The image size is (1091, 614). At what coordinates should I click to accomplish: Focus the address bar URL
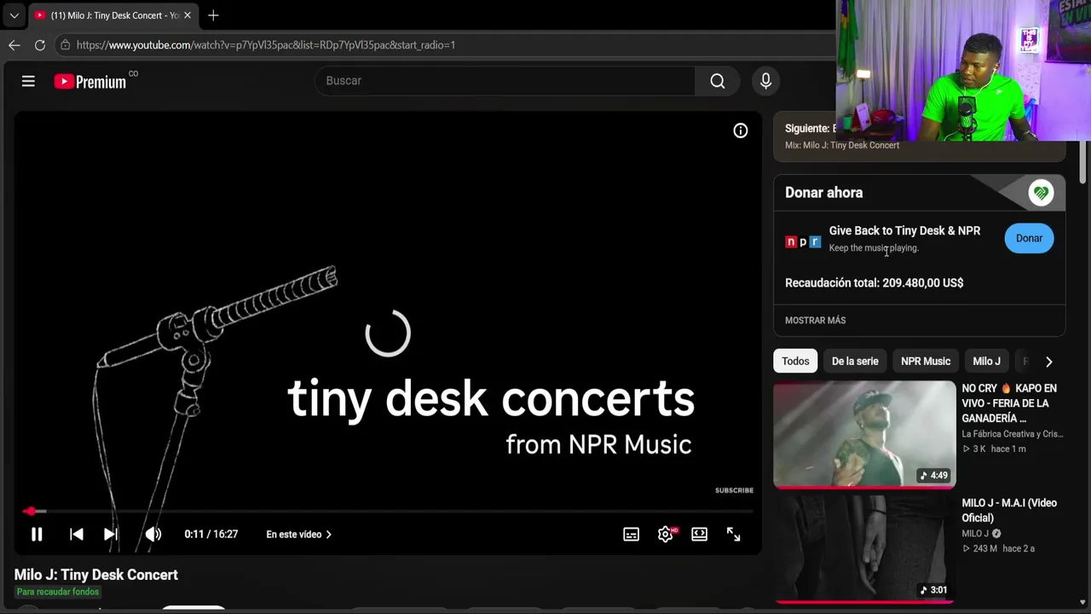click(266, 45)
